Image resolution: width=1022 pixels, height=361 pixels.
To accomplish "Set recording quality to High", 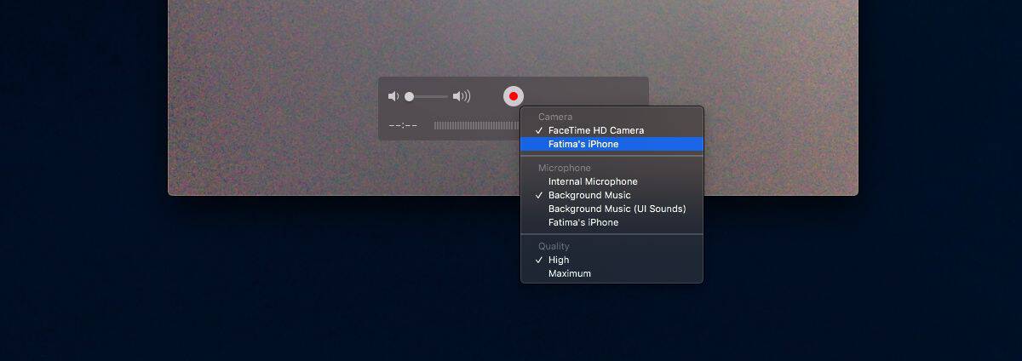I will tap(612, 260).
